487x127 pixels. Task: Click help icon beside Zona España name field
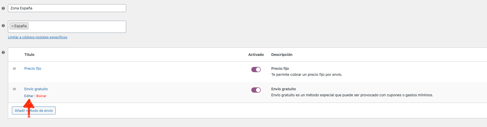pos(3,8)
